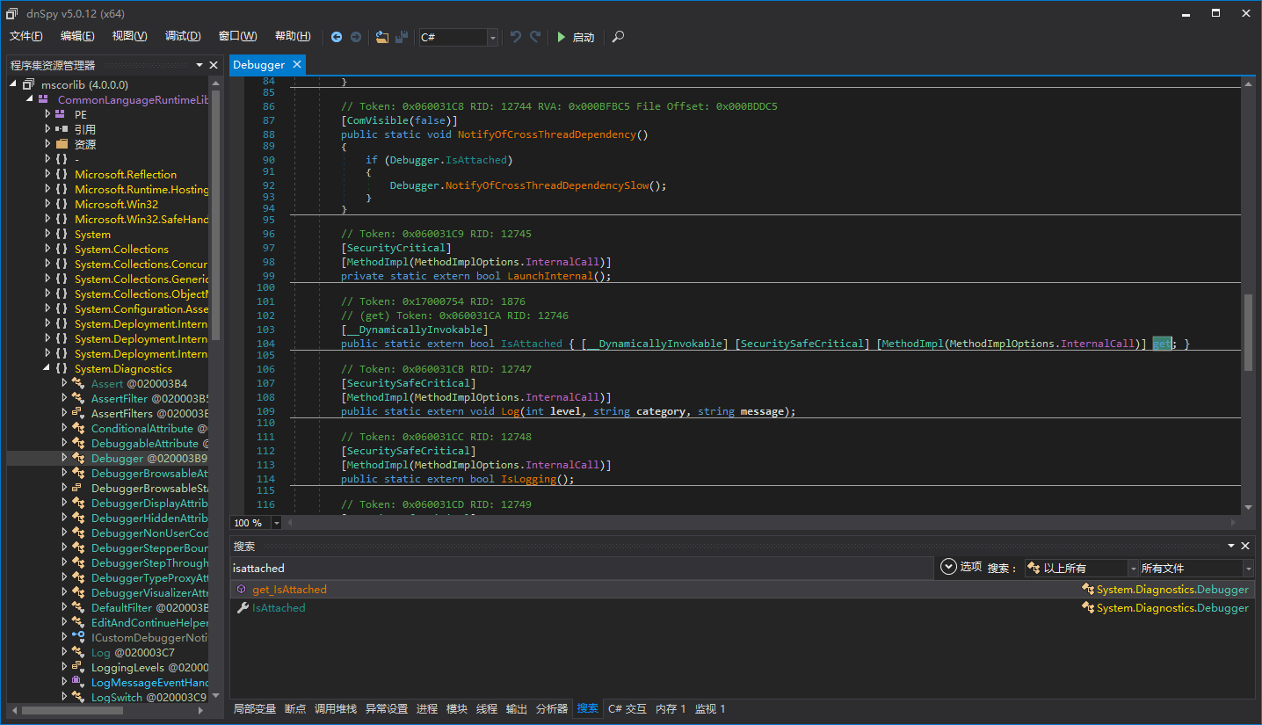Close the Debugger tab
Viewport: 1262px width, 725px height.
click(297, 64)
